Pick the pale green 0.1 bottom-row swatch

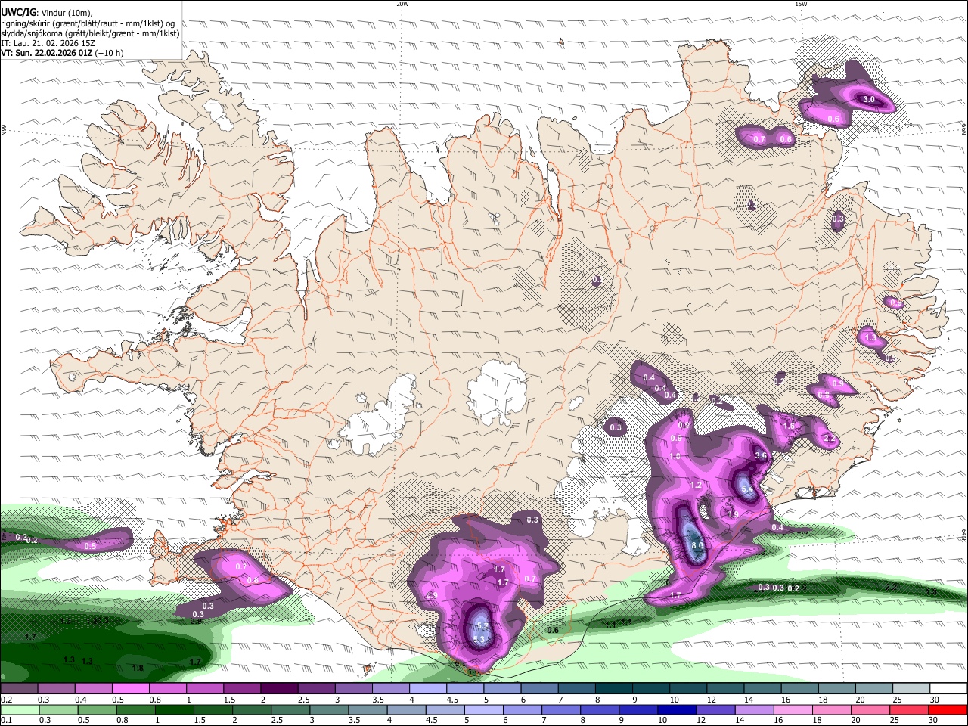(x=20, y=709)
